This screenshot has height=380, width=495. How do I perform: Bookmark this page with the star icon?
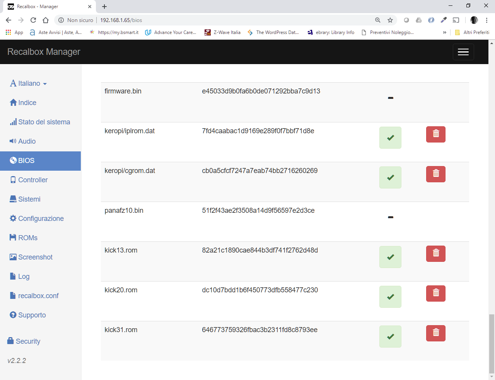click(x=390, y=20)
